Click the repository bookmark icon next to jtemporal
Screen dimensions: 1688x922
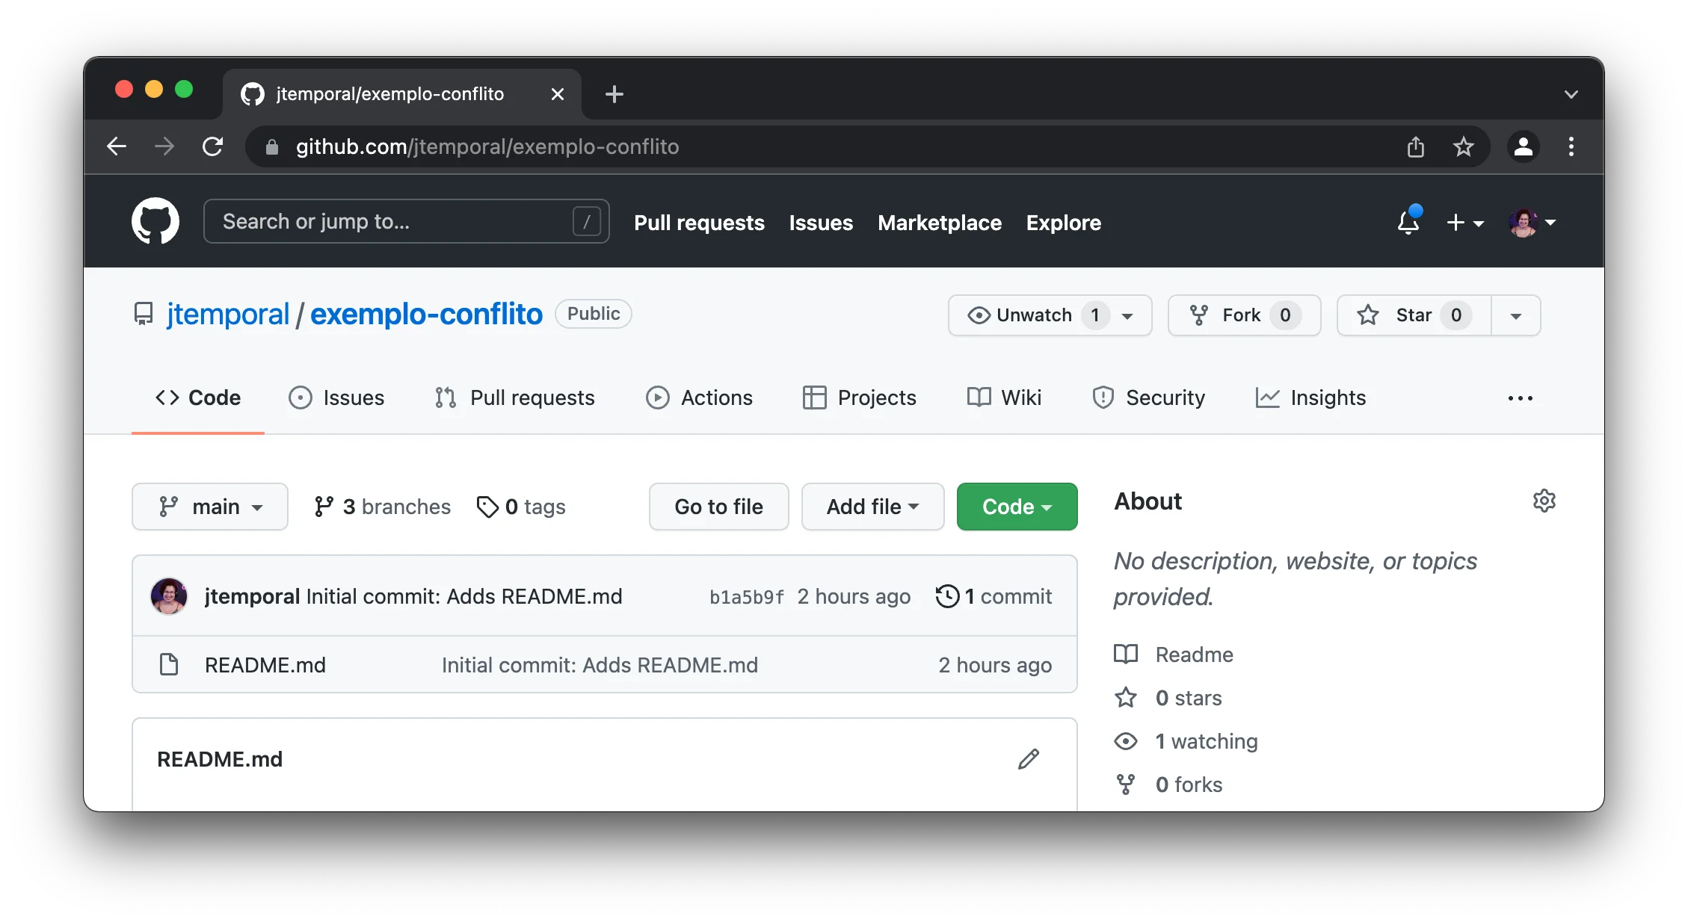click(143, 314)
